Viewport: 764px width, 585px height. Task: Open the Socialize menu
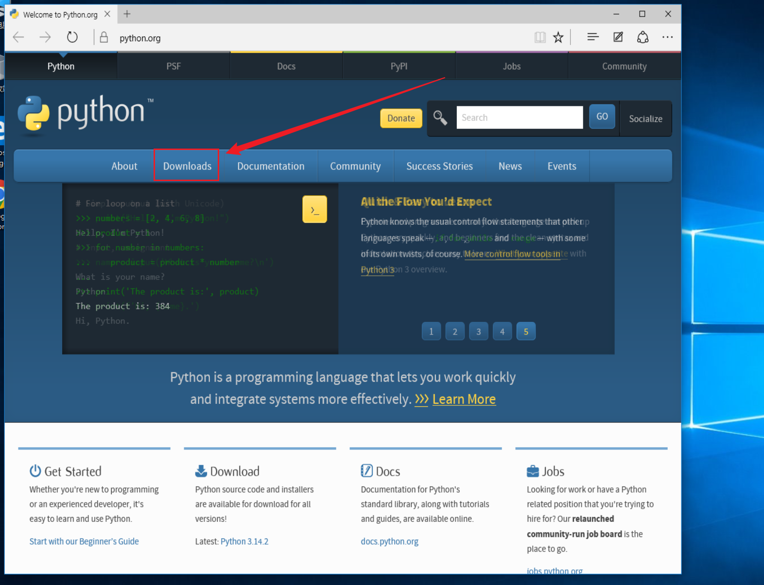(645, 119)
